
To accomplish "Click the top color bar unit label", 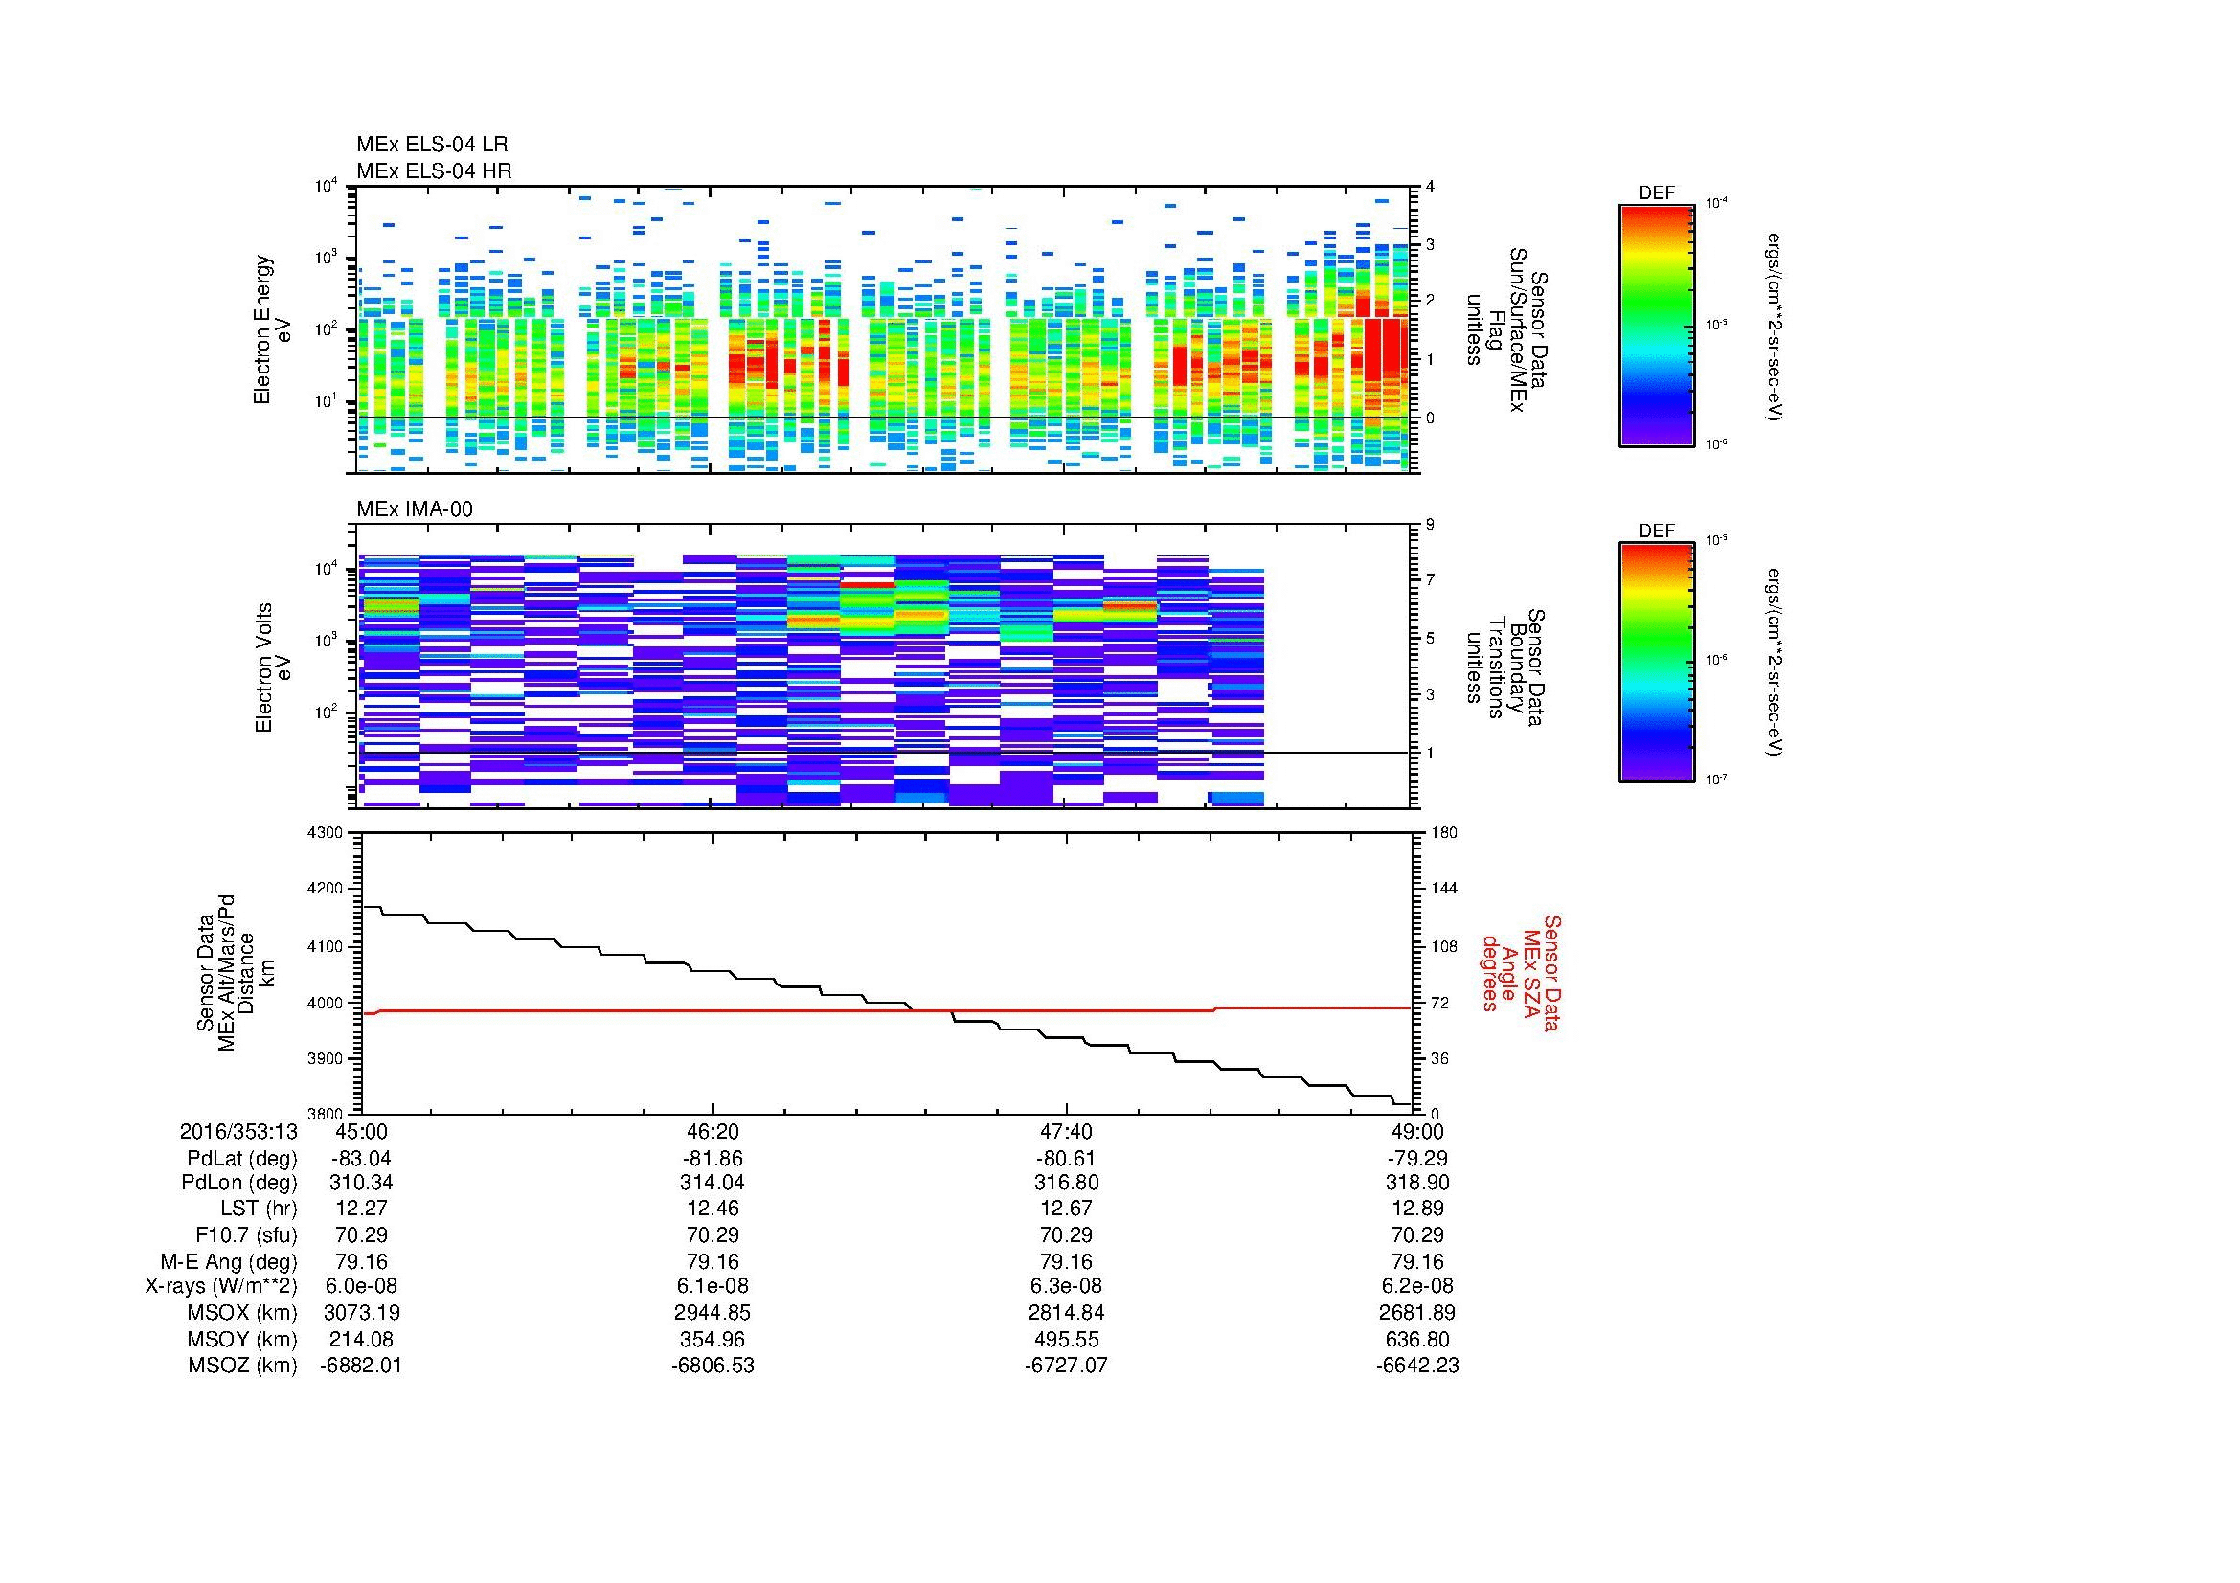I will [x=1774, y=326].
